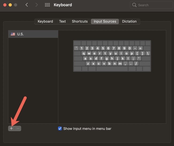Open the Show All preferences grid icon
The width and height of the screenshot is (174, 146).
point(47,5)
